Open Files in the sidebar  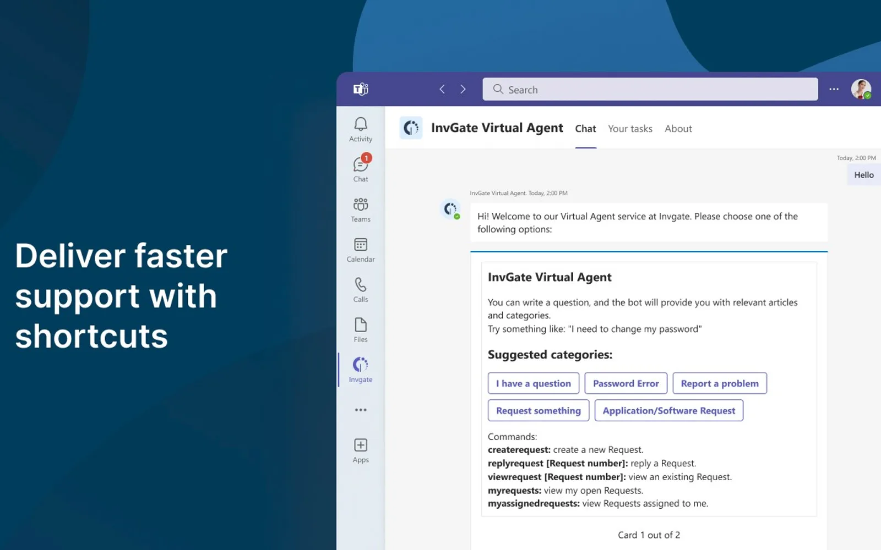(x=361, y=330)
